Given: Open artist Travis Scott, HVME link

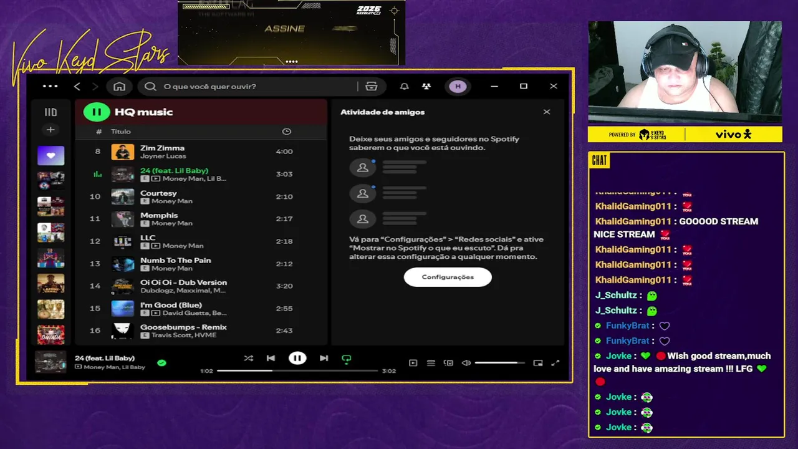Looking at the screenshot, I should (183, 336).
